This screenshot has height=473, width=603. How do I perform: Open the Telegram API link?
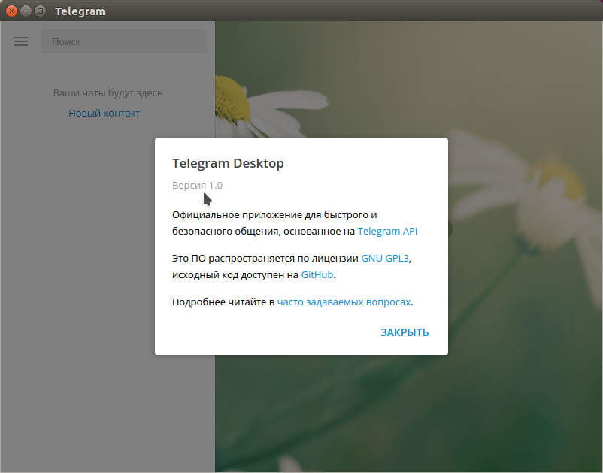point(387,231)
